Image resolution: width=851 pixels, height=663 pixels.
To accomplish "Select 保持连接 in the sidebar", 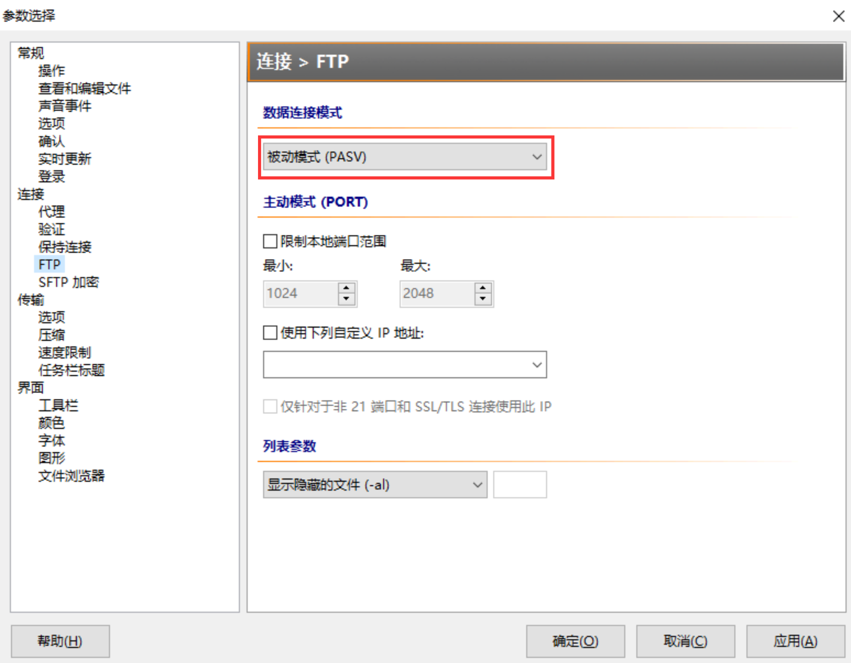I will pos(64,247).
